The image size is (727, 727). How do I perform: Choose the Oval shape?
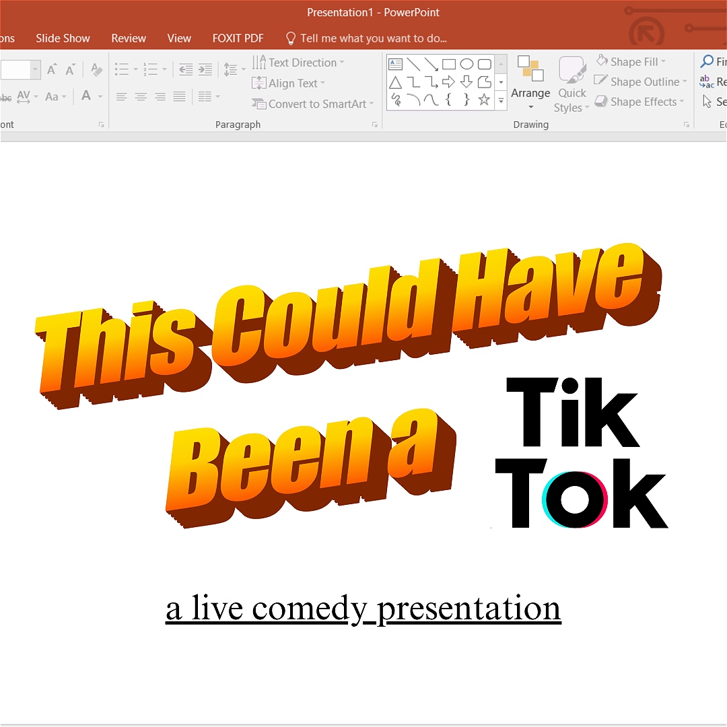click(466, 64)
